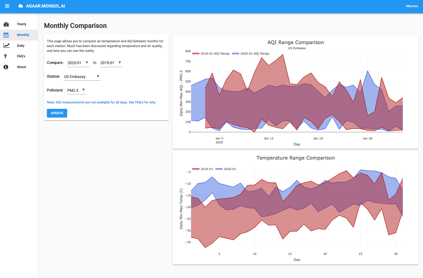Select the Yearly dashboard icon
This screenshot has height=278, width=423.
pos(6,24)
